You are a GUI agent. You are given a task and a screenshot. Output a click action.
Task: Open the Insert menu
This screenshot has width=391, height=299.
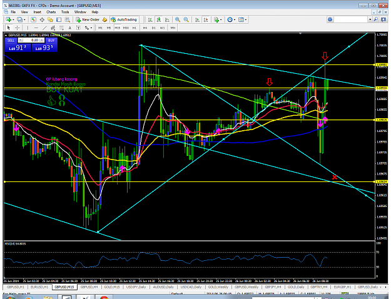point(38,12)
